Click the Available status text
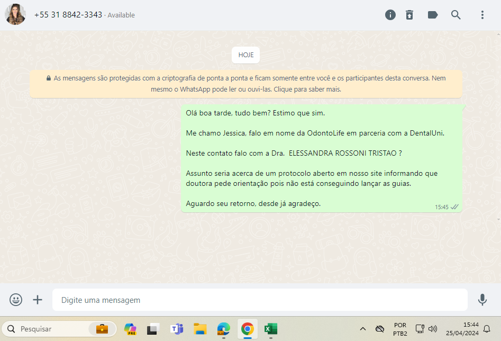 coord(121,15)
